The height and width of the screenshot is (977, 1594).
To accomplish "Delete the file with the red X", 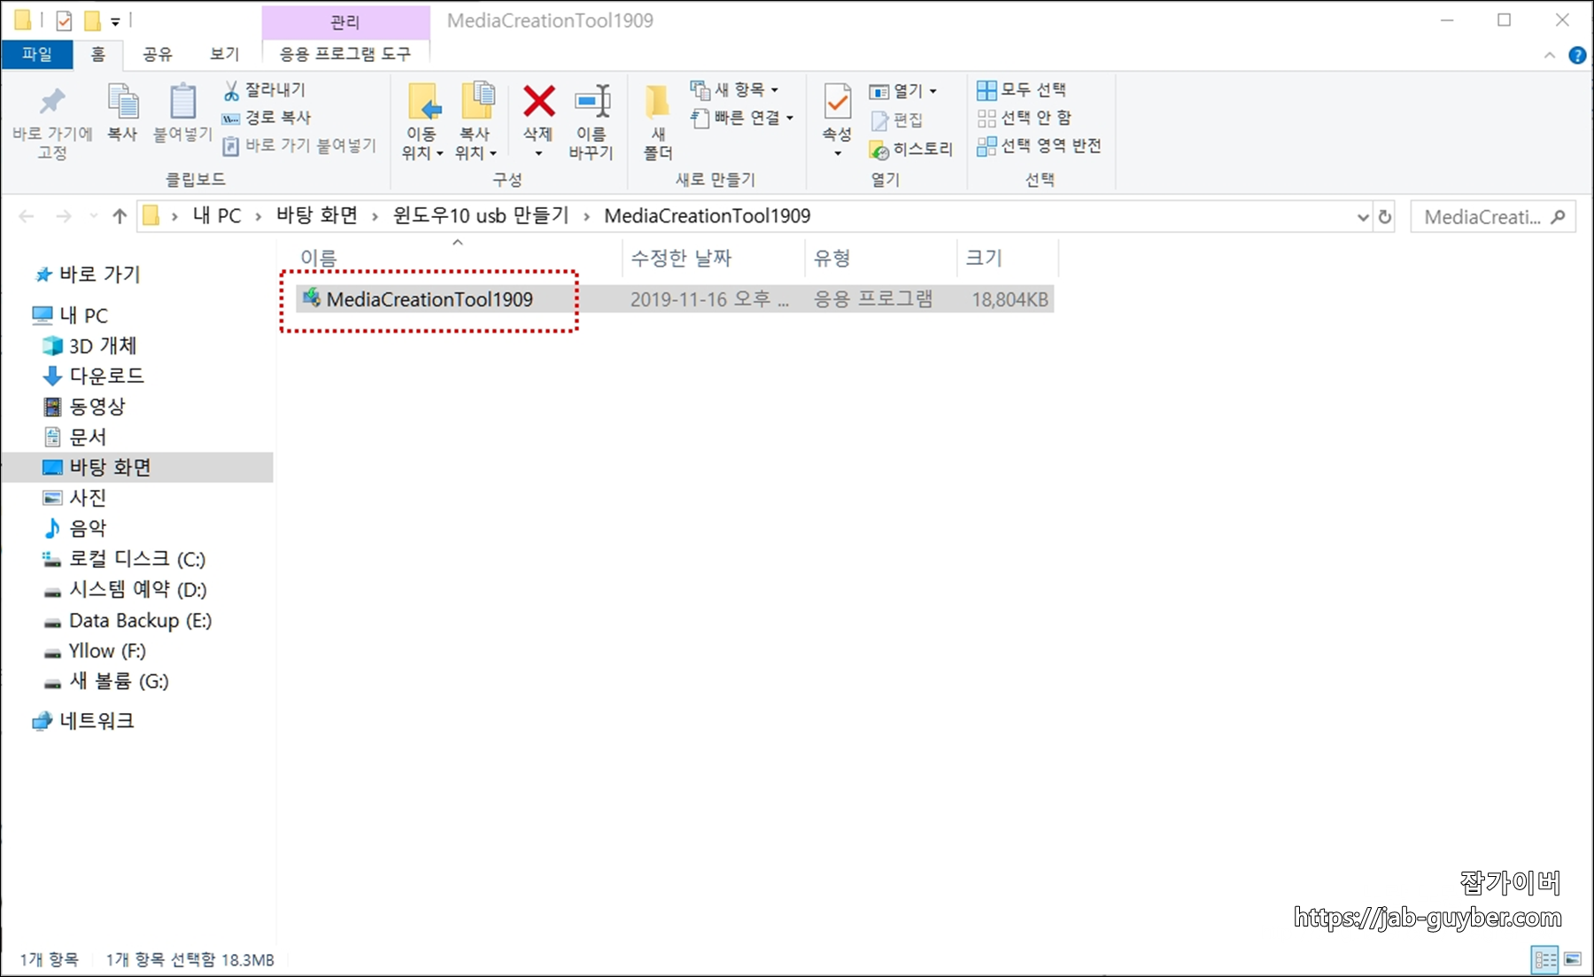I will pyautogui.click(x=538, y=102).
